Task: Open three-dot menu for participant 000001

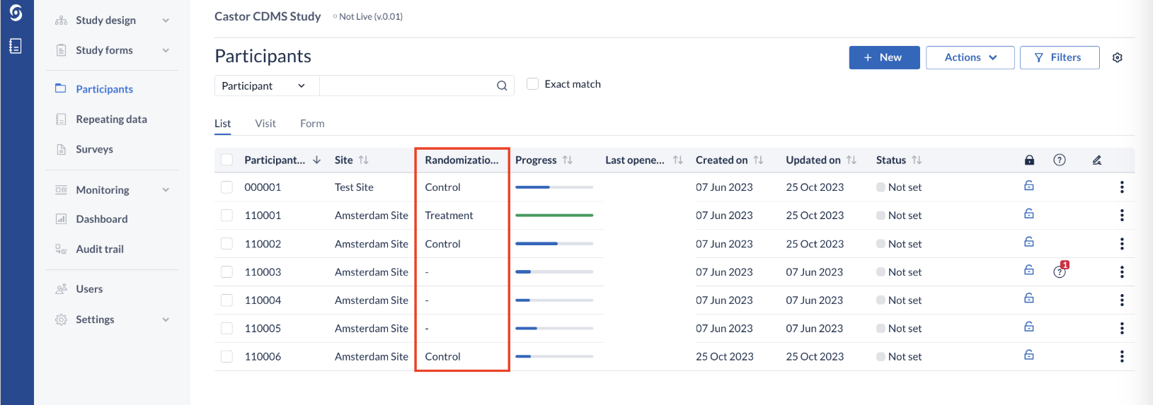Action: click(x=1122, y=187)
